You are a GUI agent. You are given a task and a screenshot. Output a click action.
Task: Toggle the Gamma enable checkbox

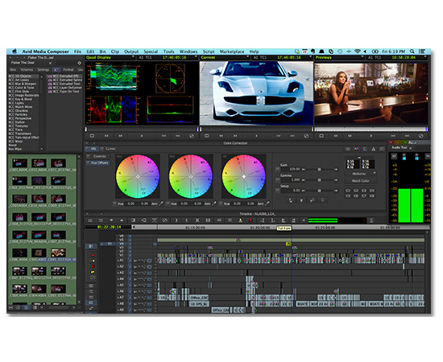point(277,179)
